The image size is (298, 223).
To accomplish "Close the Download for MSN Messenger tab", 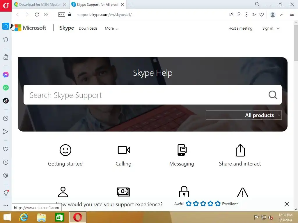I will [x=65, y=5].
